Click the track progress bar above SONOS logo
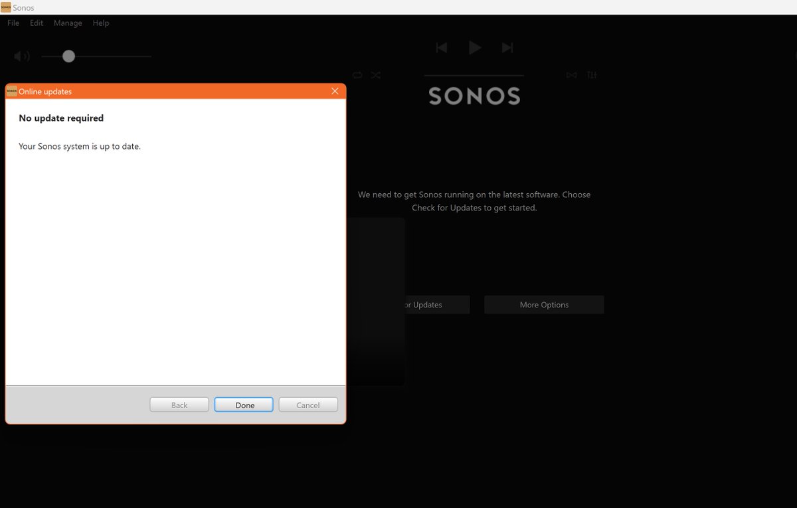 (x=474, y=75)
